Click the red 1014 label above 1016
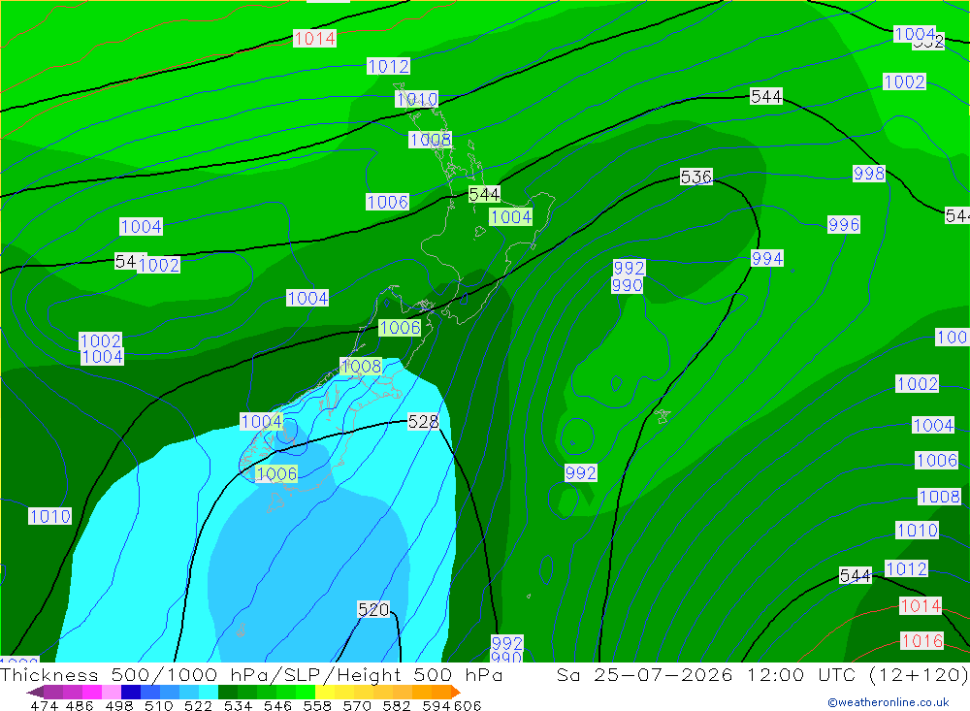Image resolution: width=970 pixels, height=711 pixels. (921, 606)
